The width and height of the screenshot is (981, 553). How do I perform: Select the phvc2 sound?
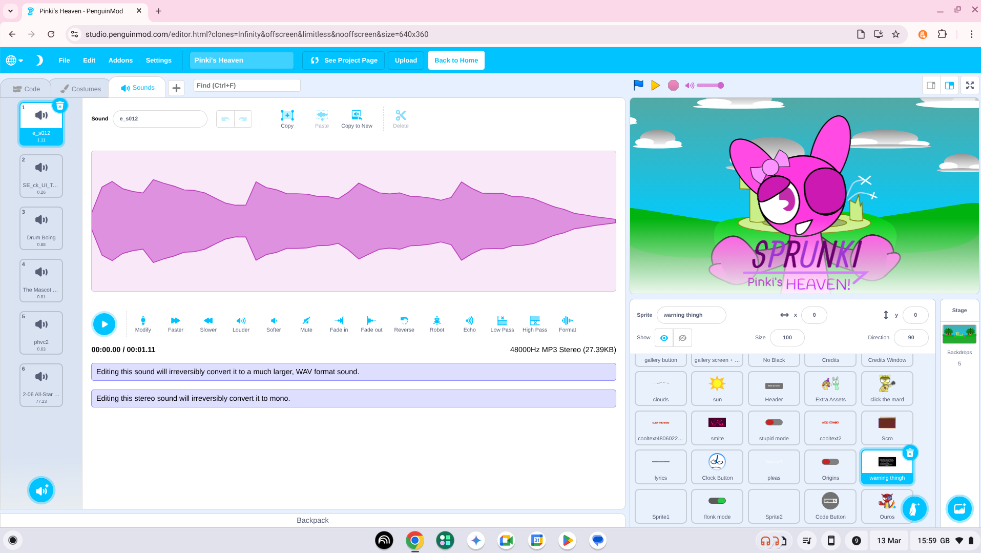41,333
